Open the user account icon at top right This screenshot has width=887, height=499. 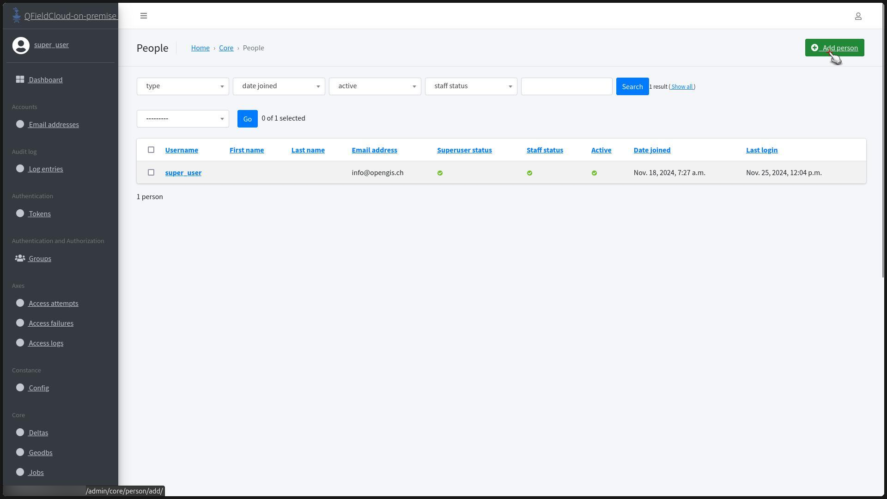click(858, 16)
